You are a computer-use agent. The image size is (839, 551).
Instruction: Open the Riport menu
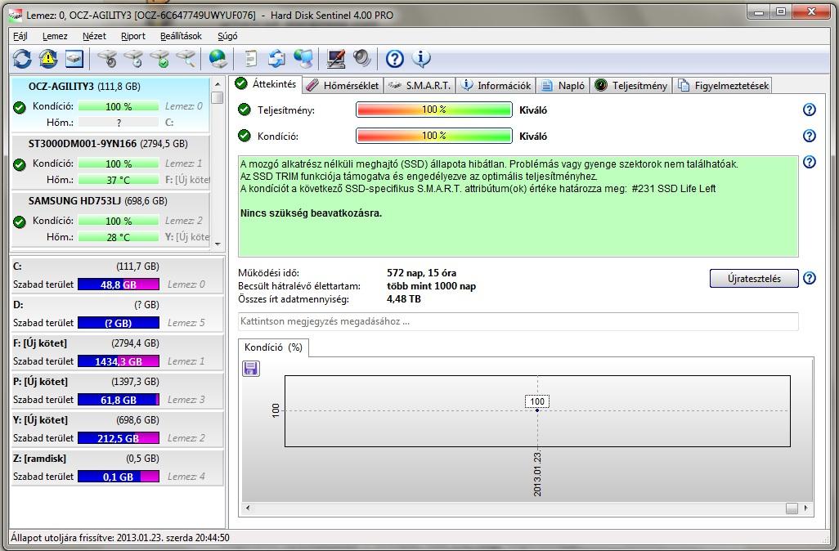pos(133,36)
